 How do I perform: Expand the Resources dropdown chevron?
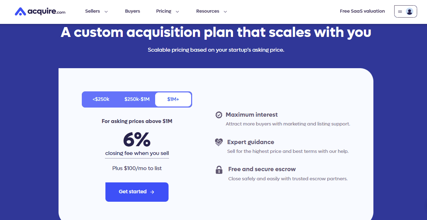(x=225, y=12)
